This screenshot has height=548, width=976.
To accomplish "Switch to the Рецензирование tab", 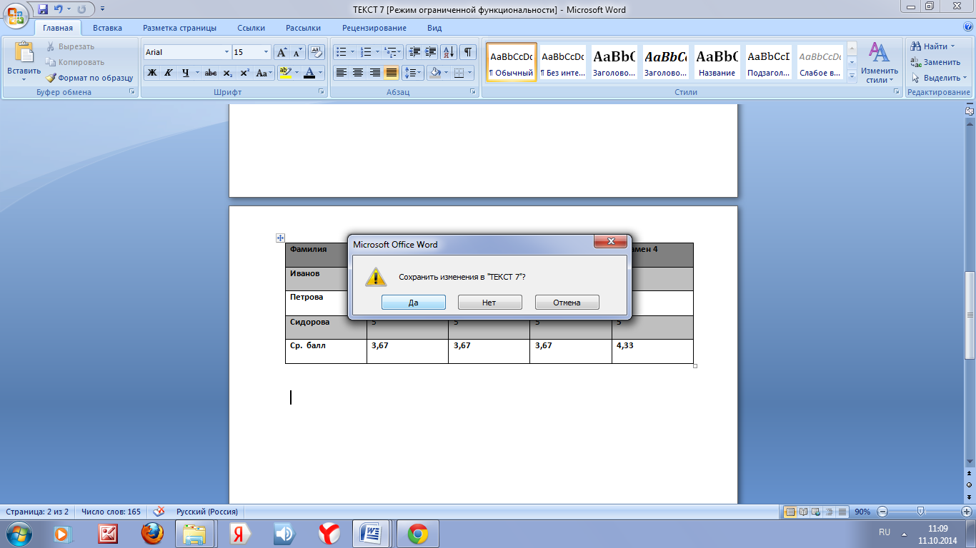I will point(374,28).
